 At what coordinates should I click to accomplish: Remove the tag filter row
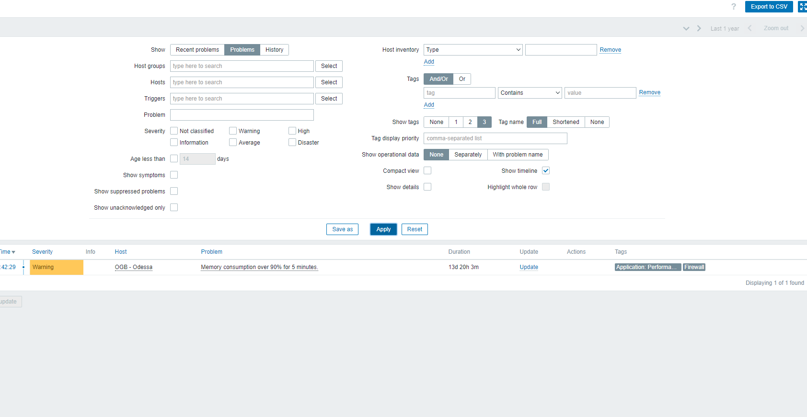click(x=650, y=92)
